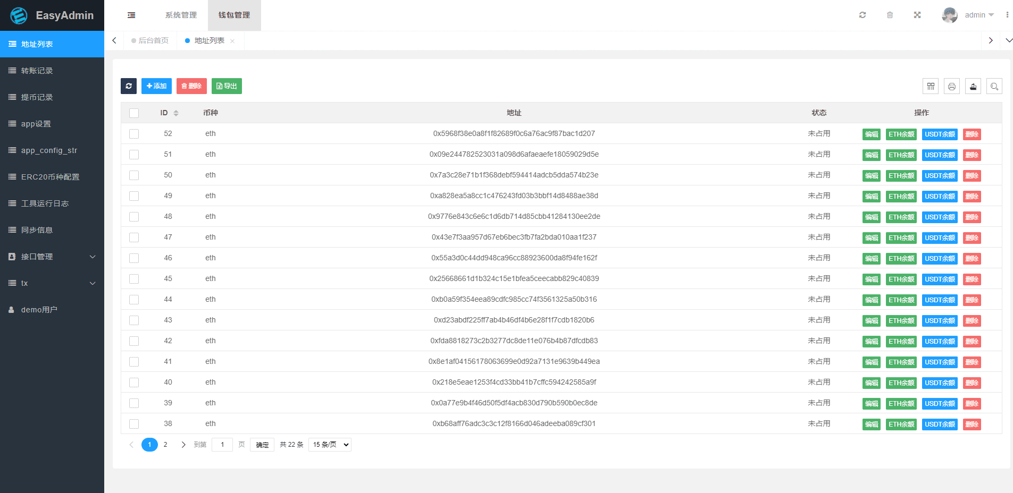1013x493 pixels.
Task: Expand the 接口管理 sidebar submenu
Action: tap(52, 257)
